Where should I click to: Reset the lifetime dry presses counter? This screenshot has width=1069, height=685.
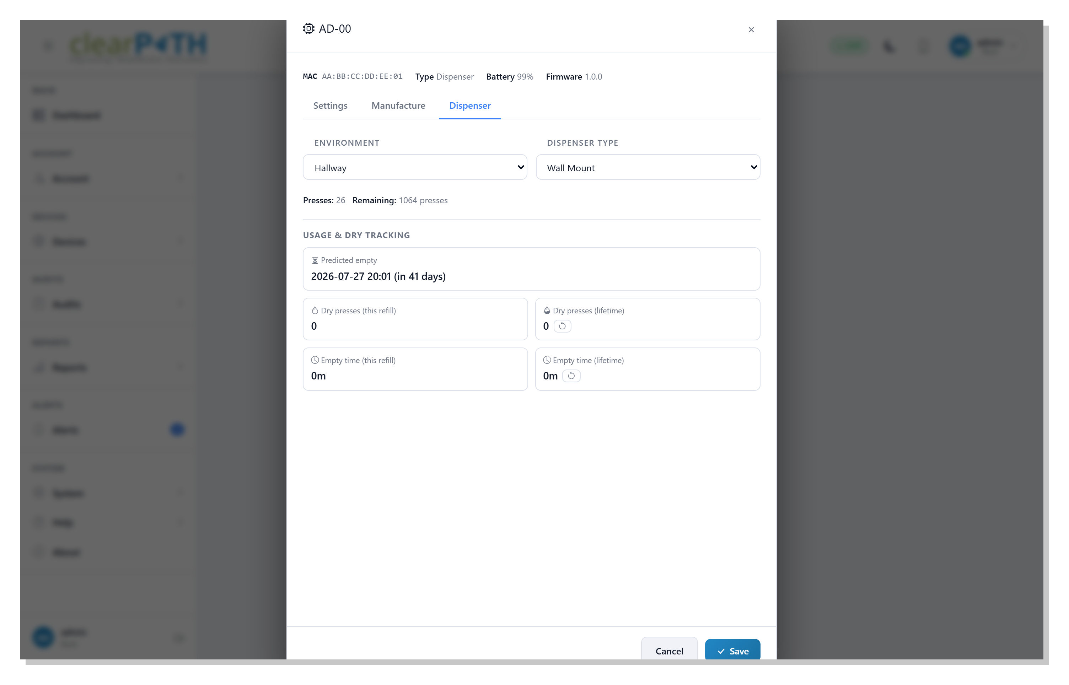click(562, 326)
